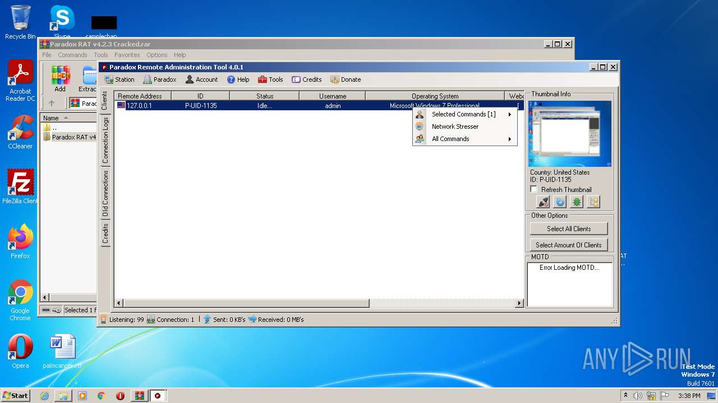Click the All Commands menu icon
718x403 pixels.
(420, 139)
